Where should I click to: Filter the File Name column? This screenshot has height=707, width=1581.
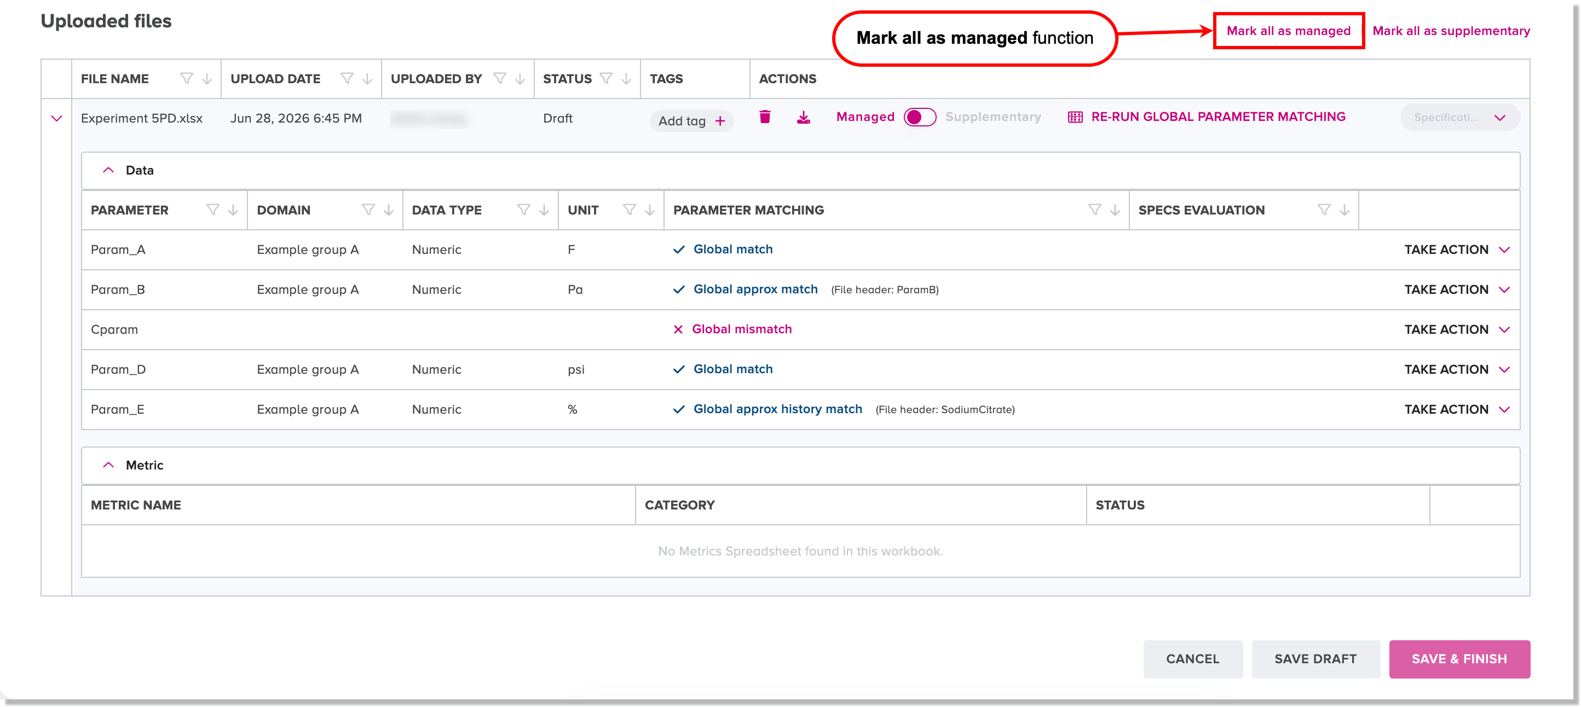186,78
